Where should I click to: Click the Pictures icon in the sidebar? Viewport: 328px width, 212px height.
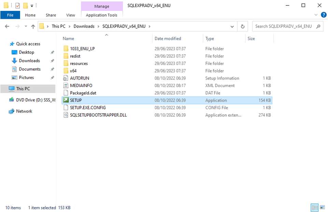(14, 78)
